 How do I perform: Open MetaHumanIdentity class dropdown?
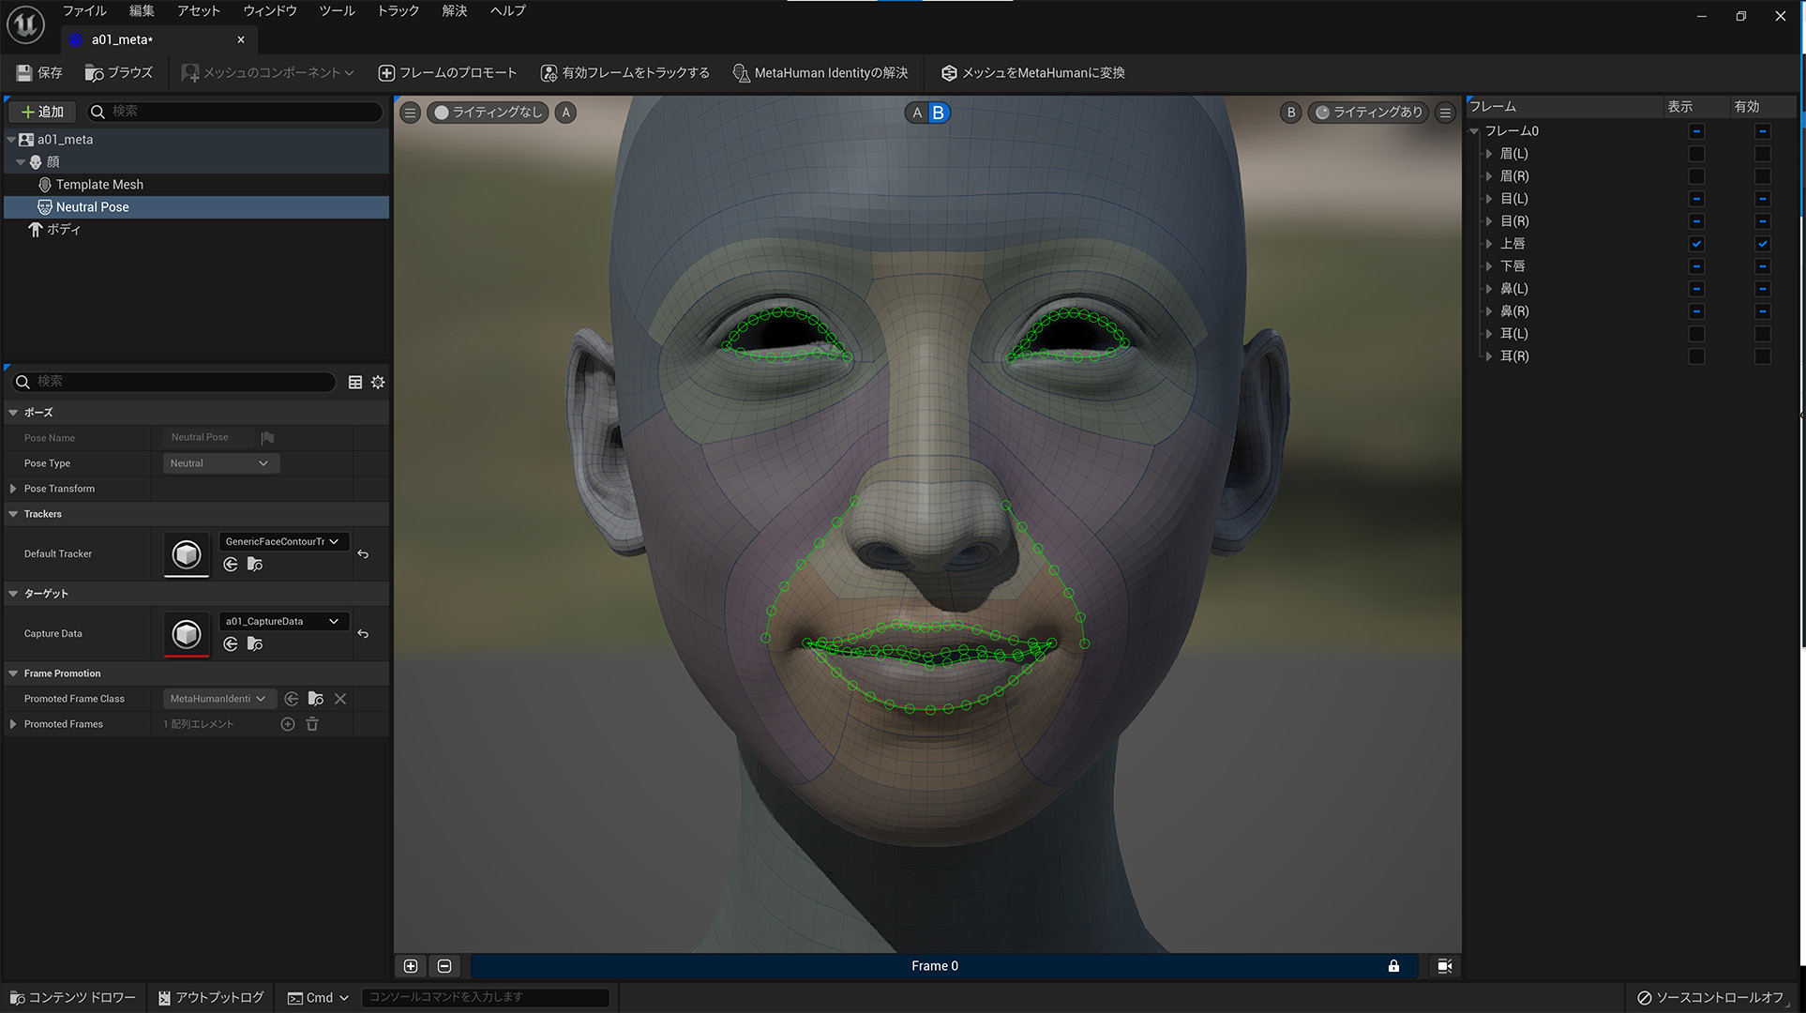pyautogui.click(x=219, y=699)
